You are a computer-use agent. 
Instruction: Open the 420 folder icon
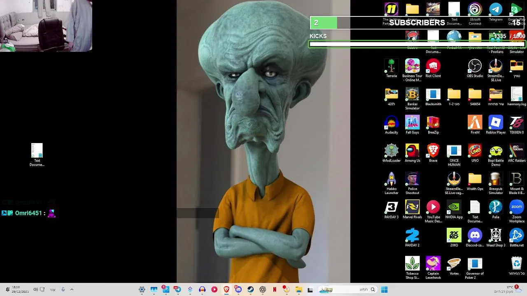coord(391,97)
